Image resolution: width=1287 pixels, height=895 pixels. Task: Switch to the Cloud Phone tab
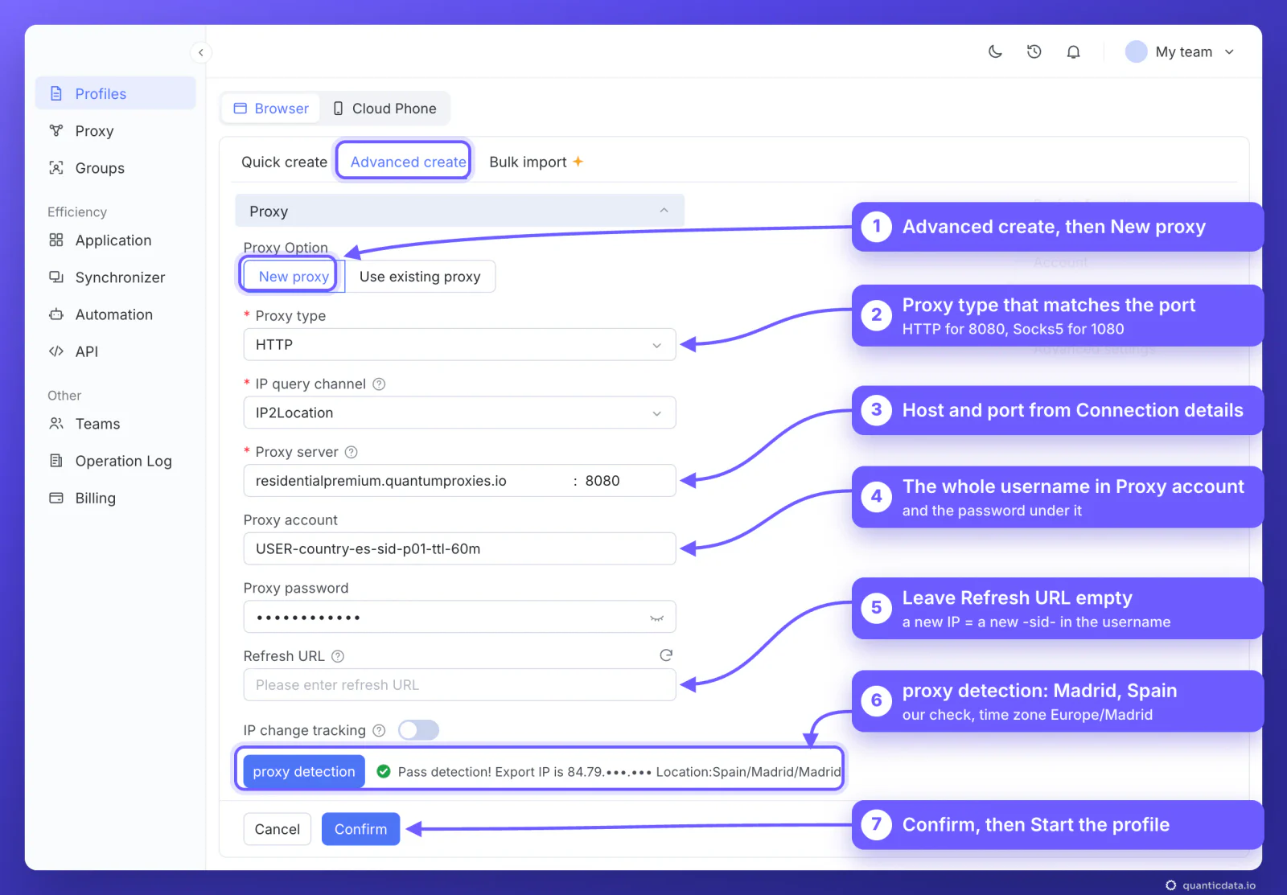click(x=384, y=109)
